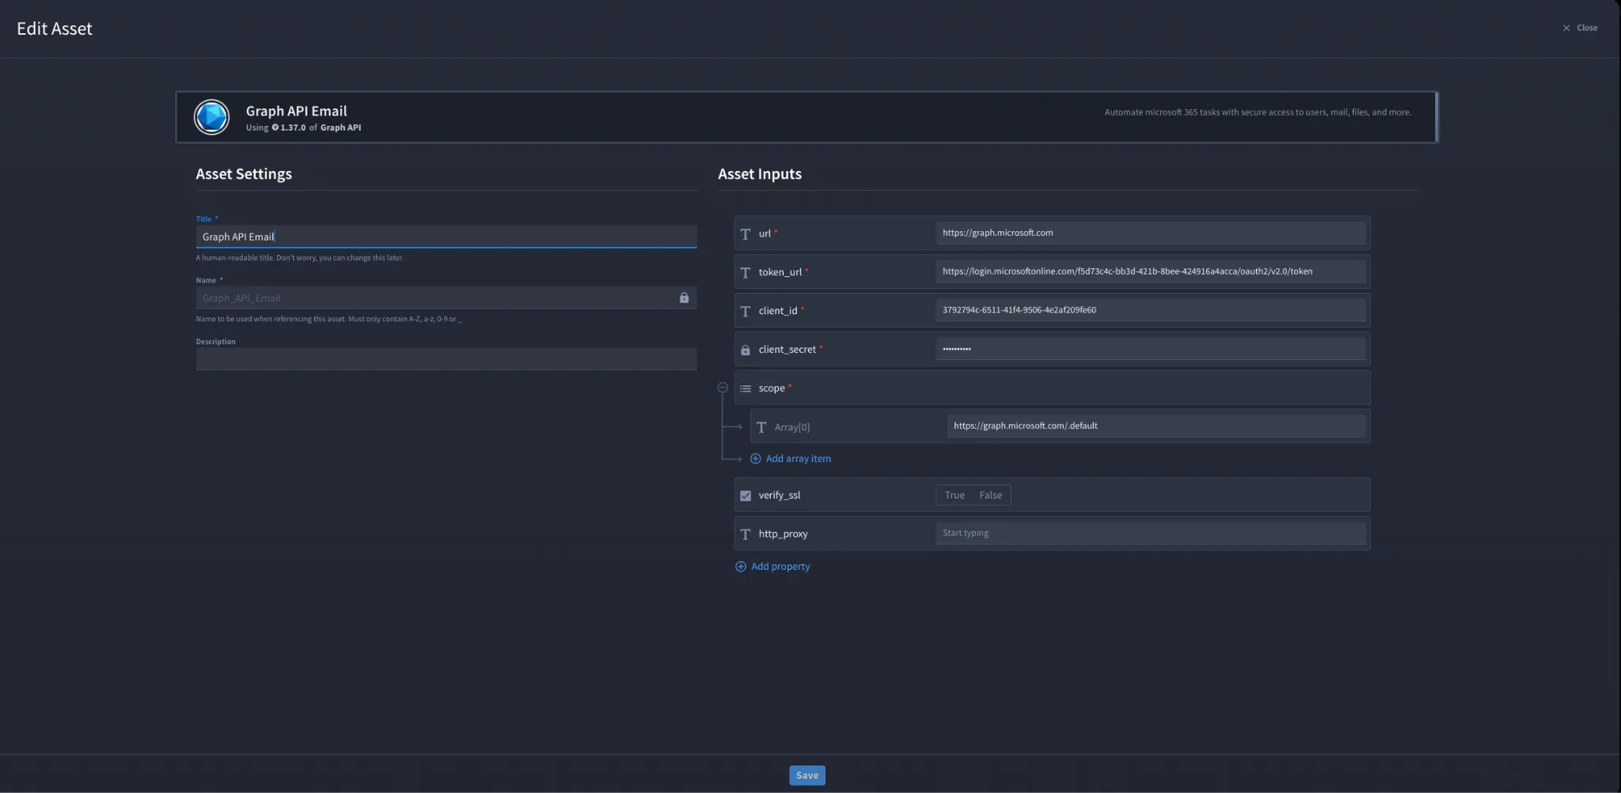Image resolution: width=1621 pixels, height=793 pixels.
Task: Click the locked Name field Graph_API_Email
Action: [x=446, y=298]
